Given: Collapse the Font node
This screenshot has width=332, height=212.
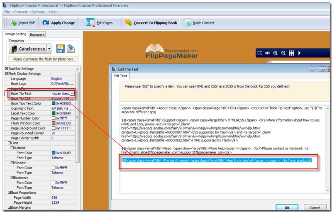Looking at the screenshot, I should 9,143.
